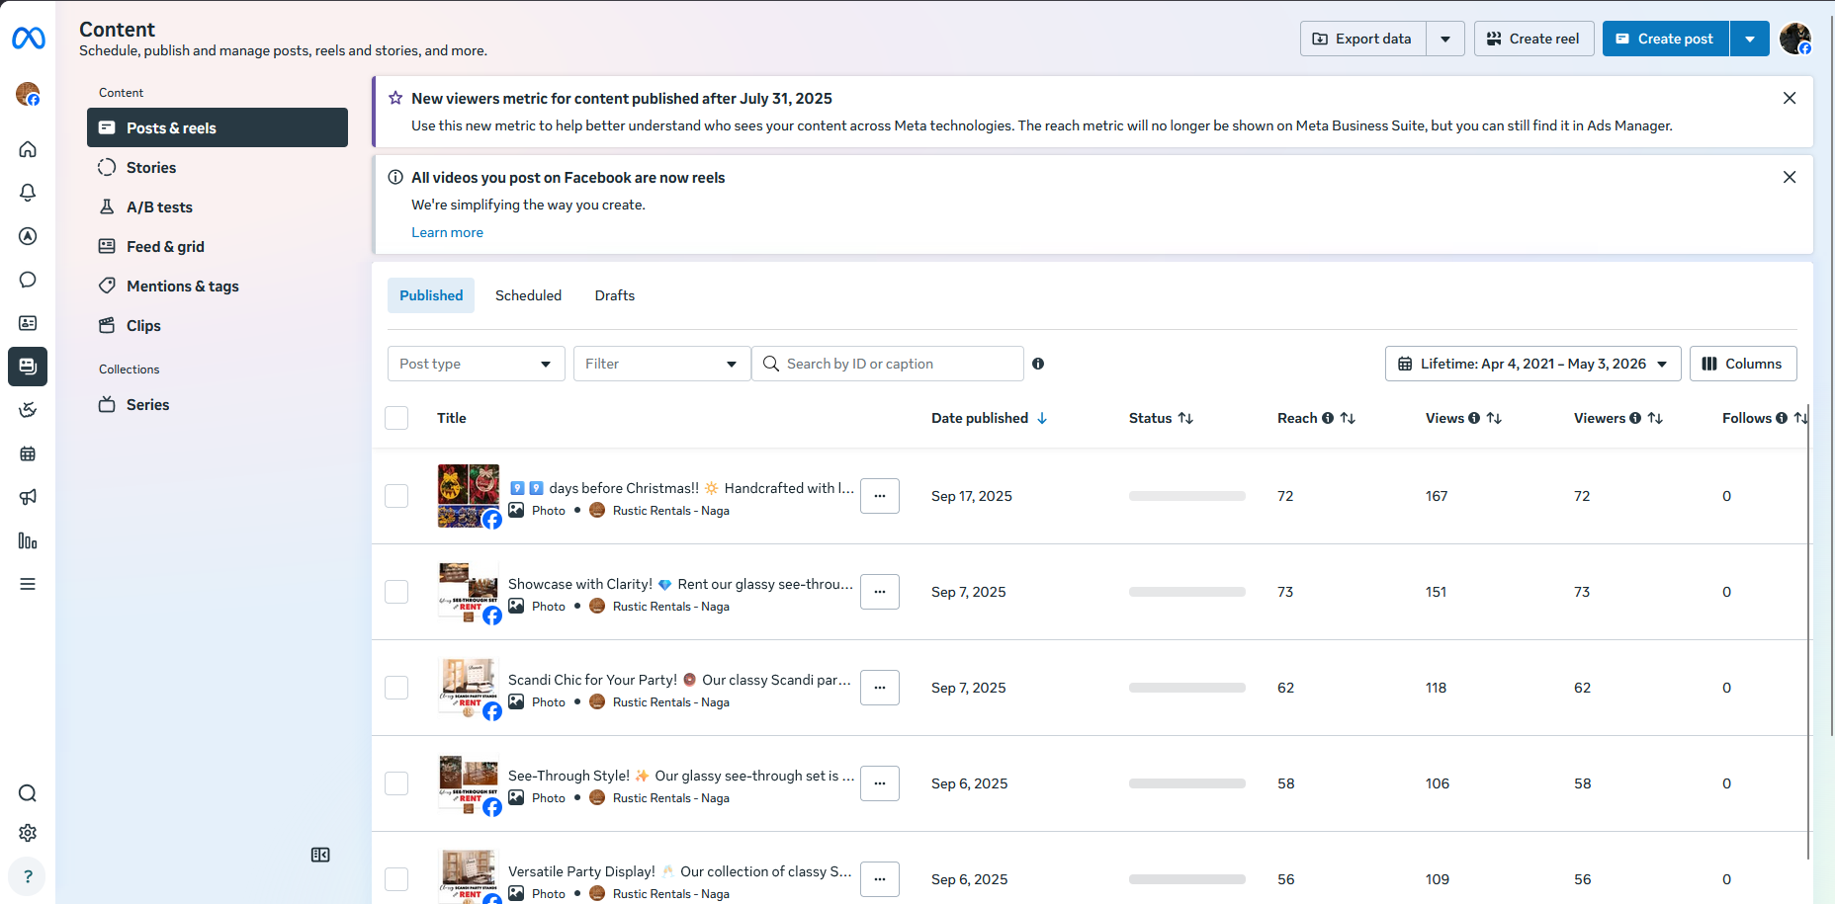This screenshot has width=1835, height=904.
Task: Collapse the sidebar panel icon
Action: pyautogui.click(x=320, y=855)
